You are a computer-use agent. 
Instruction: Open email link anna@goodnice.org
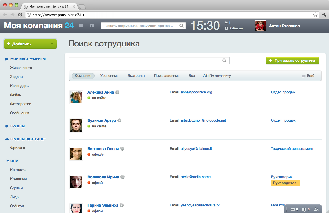pos(197,92)
